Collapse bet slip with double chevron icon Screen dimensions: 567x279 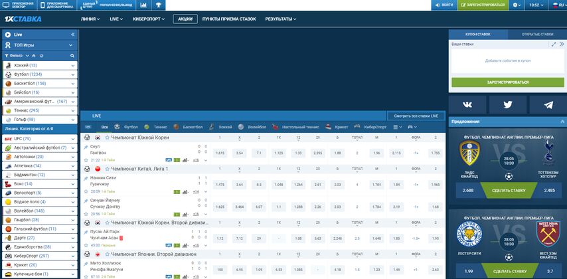tap(562, 44)
